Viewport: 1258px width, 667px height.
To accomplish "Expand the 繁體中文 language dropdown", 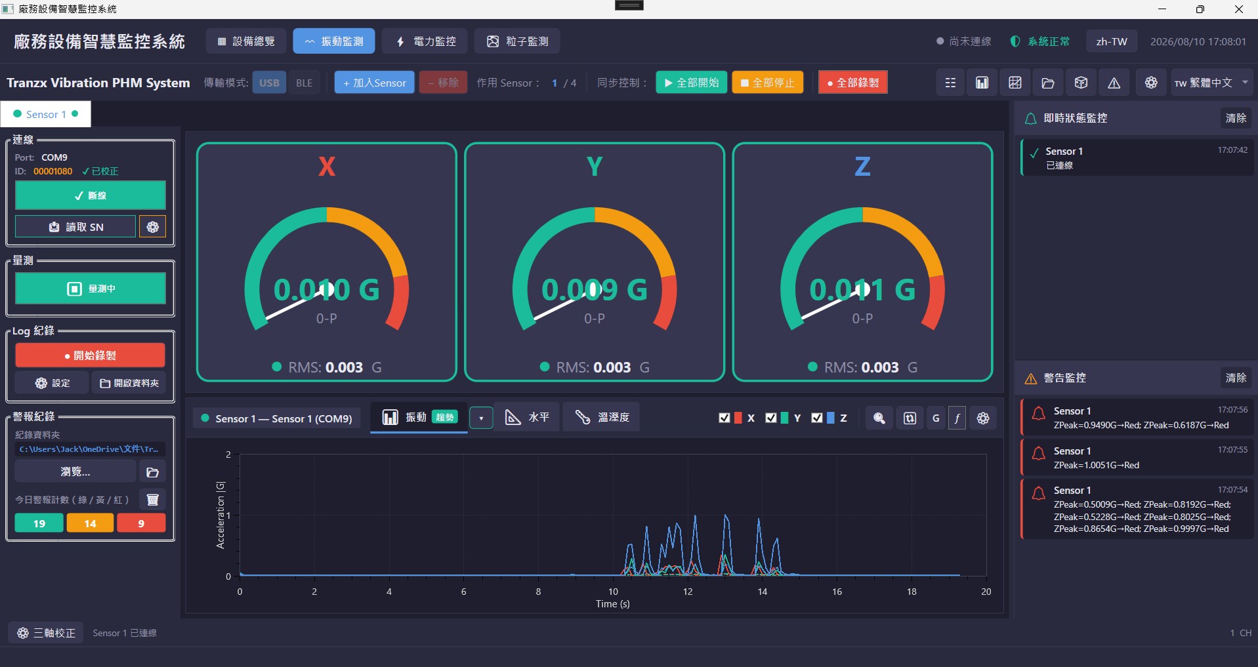I will 1211,83.
